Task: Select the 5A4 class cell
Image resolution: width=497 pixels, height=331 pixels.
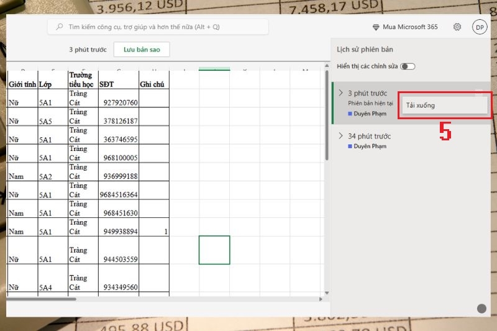Action: pos(53,278)
